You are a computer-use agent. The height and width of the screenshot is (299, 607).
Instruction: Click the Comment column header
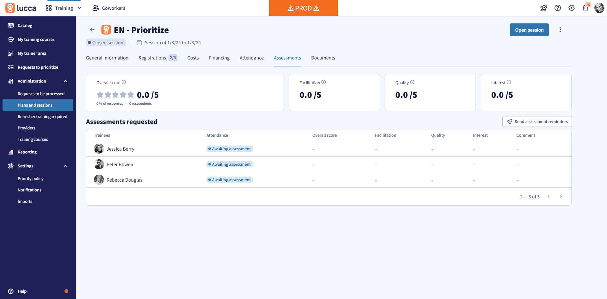coord(526,135)
